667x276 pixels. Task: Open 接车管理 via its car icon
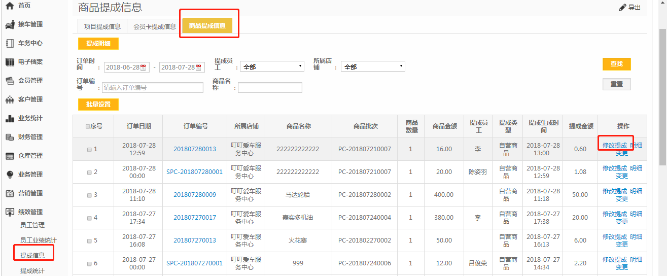9,24
